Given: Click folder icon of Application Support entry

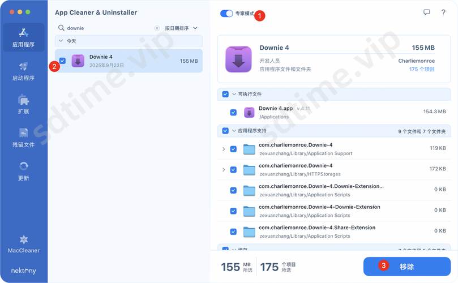Looking at the screenshot, I should [249, 149].
